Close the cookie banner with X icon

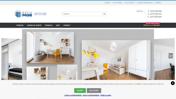173,83
